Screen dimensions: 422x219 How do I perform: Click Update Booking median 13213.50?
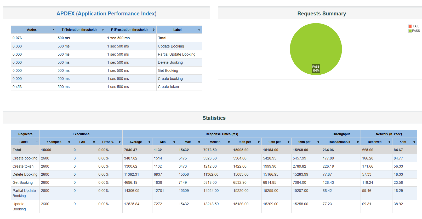pyautogui.click(x=211, y=204)
